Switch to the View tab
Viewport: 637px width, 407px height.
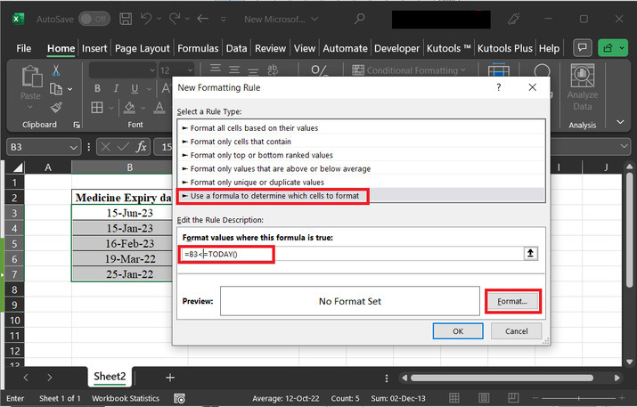(305, 48)
